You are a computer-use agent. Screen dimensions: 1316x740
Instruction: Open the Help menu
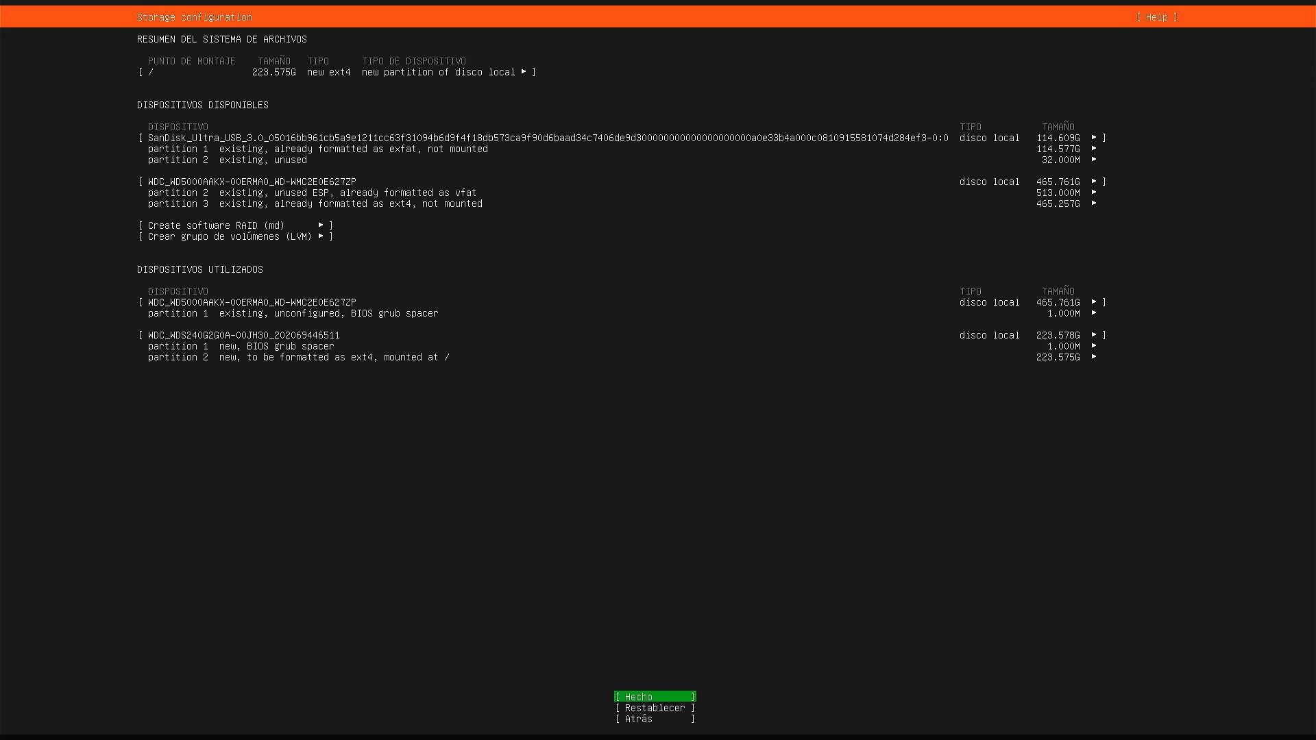point(1156,17)
